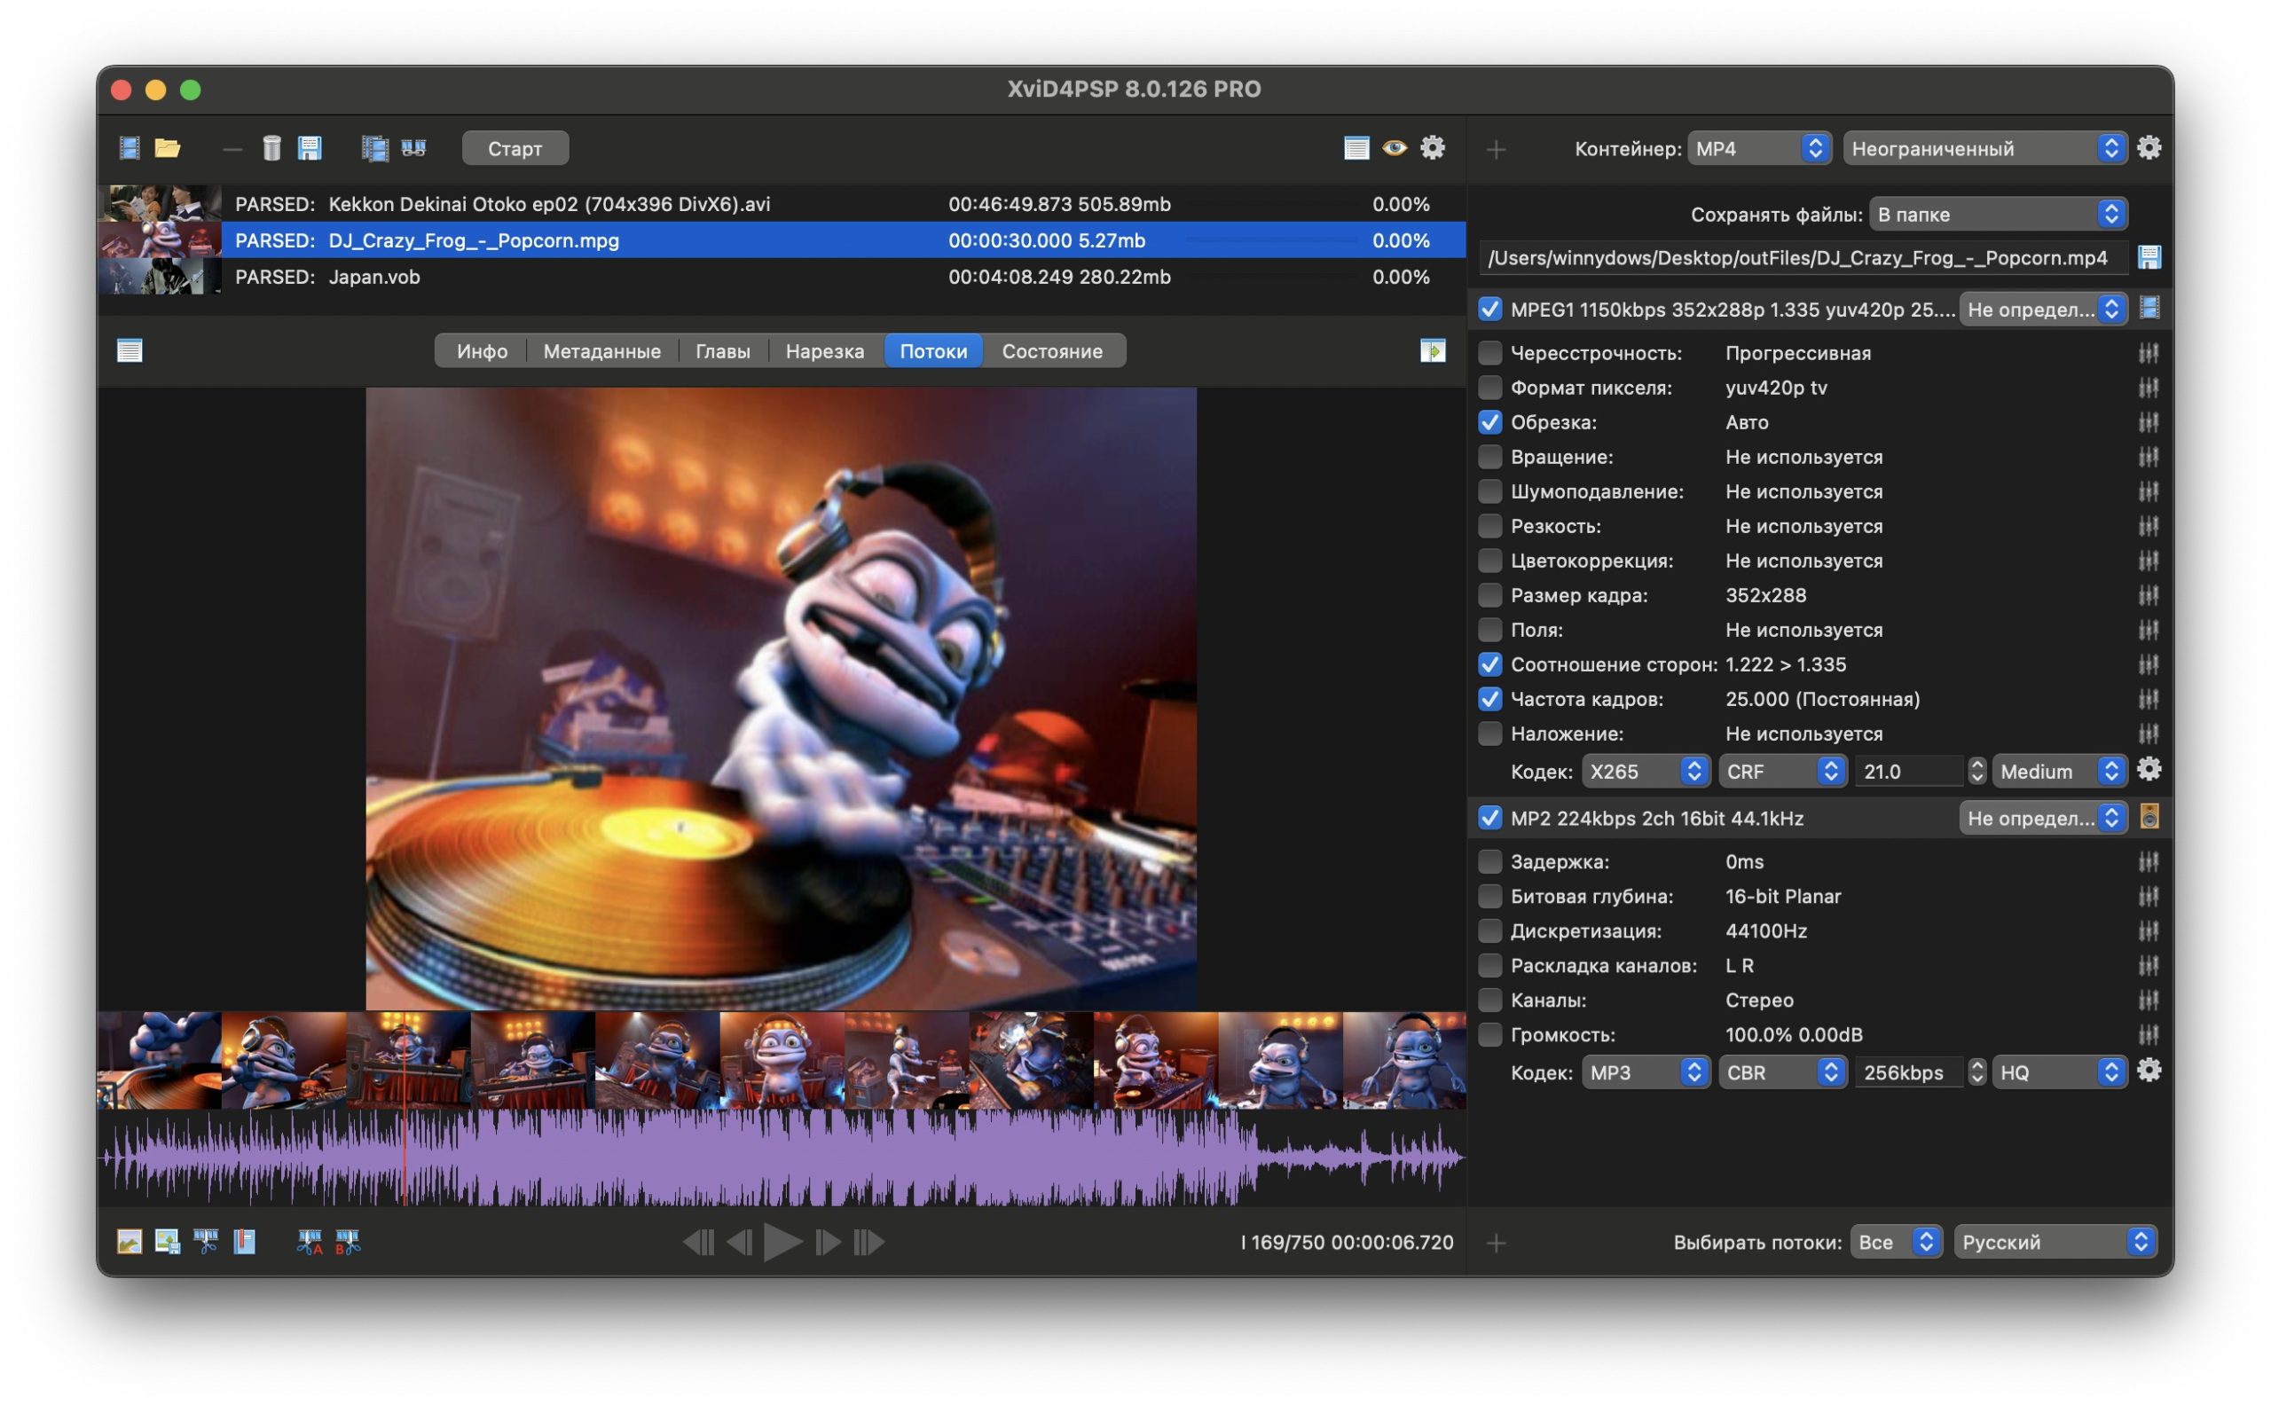Open MP3 audio codec settings gear

click(2149, 1071)
